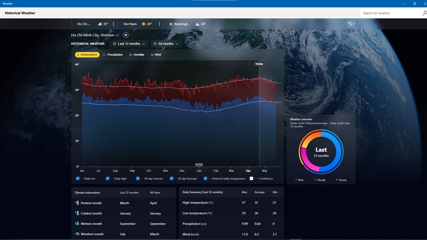Click the search magnifier icon
427x240 pixels.
[x=424, y=13]
